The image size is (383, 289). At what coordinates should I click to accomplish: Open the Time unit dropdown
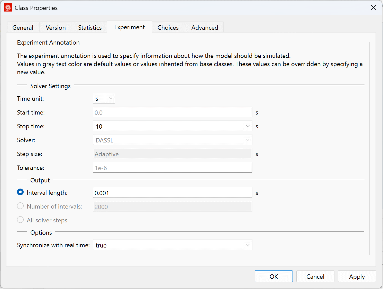(x=104, y=98)
